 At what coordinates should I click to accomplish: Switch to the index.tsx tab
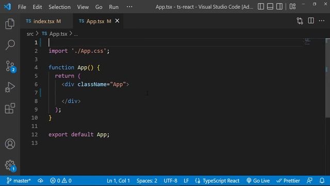[46, 21]
